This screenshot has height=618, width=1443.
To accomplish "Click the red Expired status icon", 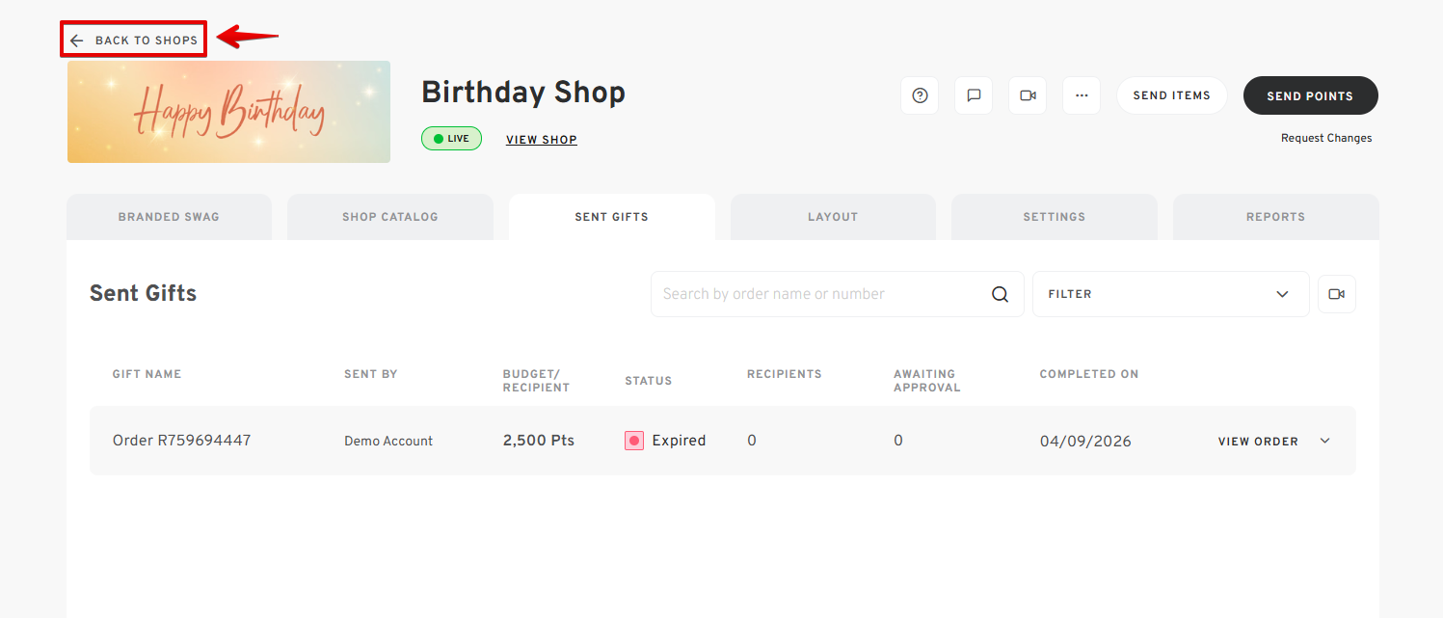I will click(633, 441).
